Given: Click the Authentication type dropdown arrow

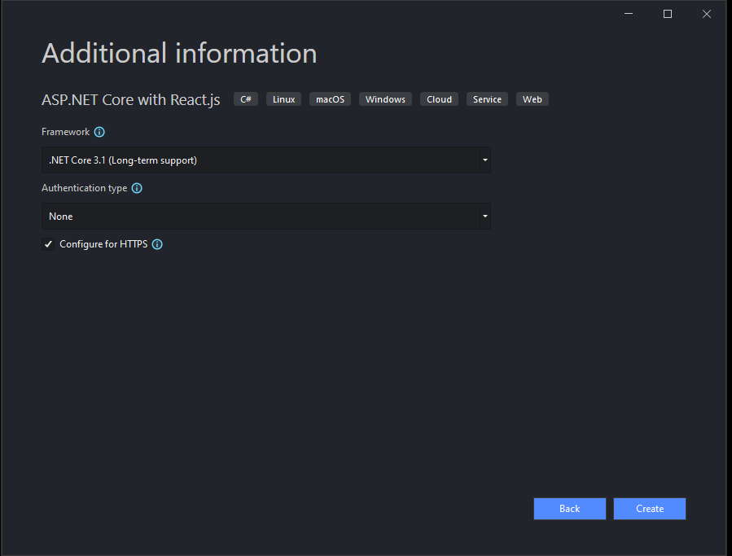Looking at the screenshot, I should click(485, 217).
